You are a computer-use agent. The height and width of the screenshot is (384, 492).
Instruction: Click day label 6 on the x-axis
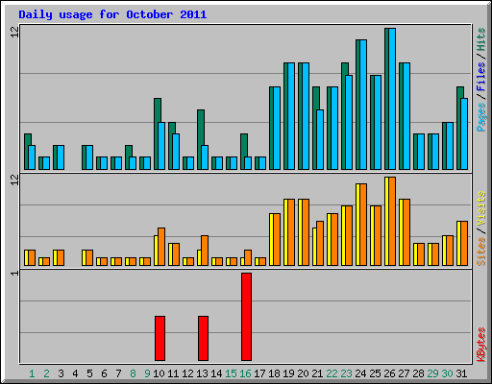tap(104, 373)
